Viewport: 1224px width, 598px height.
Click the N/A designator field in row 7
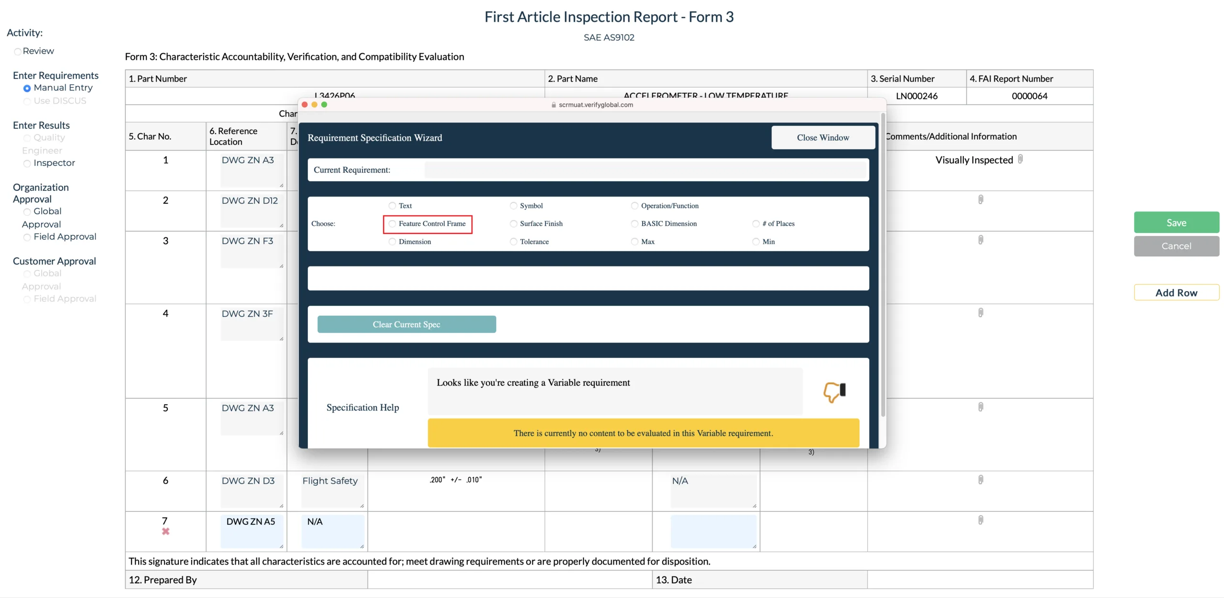333,532
